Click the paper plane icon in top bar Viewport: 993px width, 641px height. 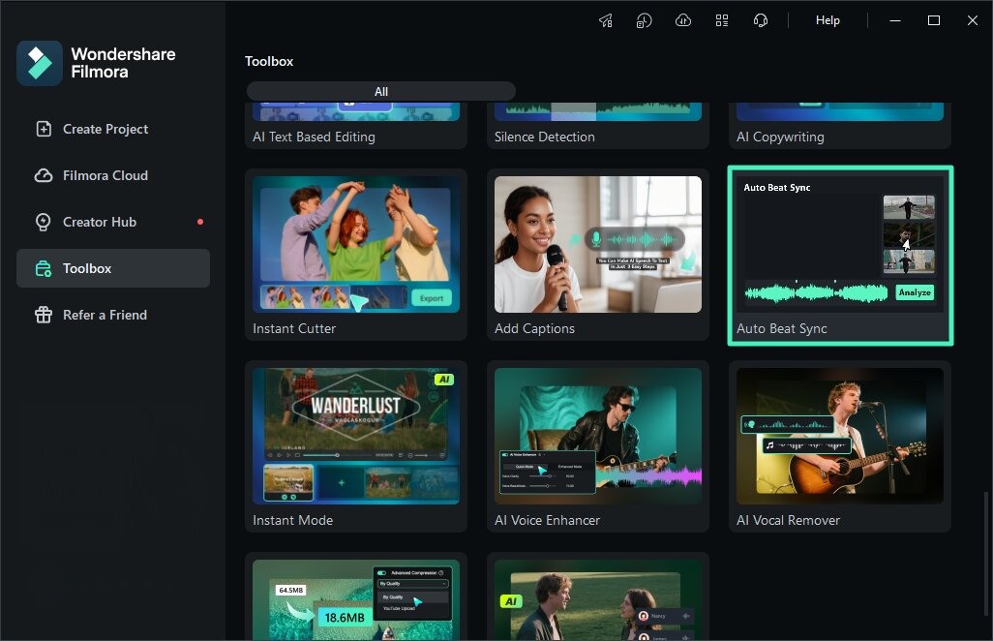tap(606, 20)
